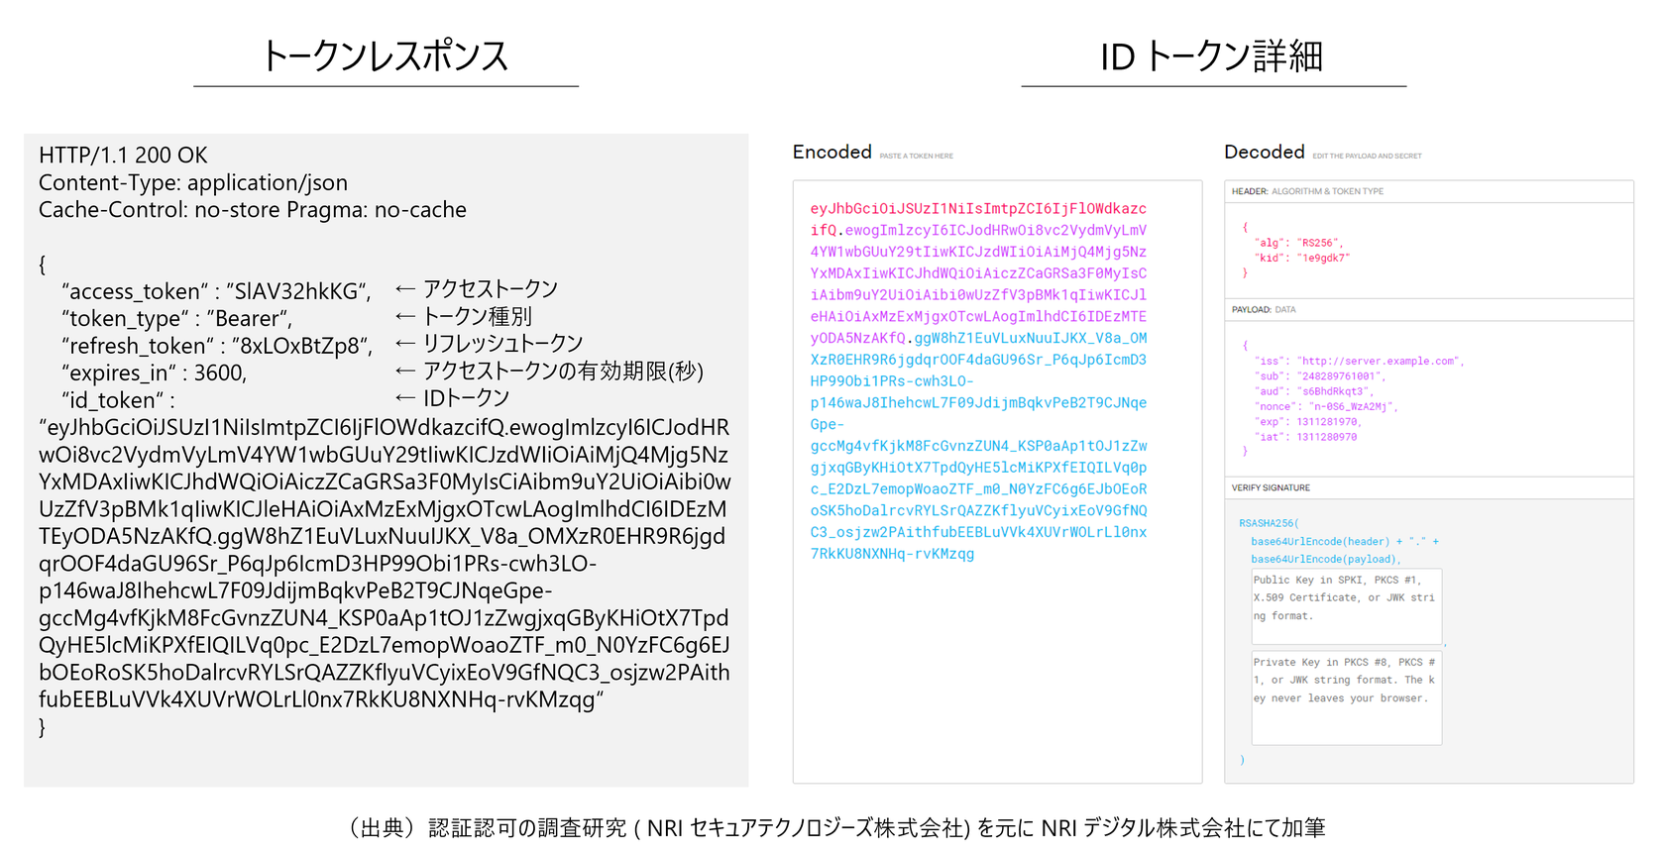This screenshot has height=855, width=1663.
Task: Click the "access_token" line in the response
Action: pyautogui.click(x=216, y=291)
